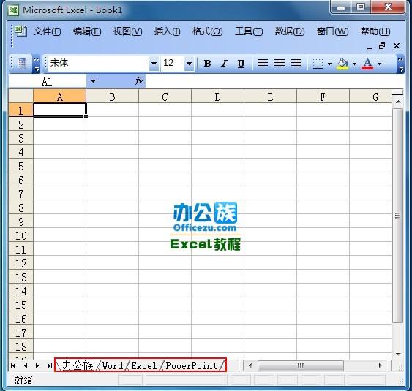Open the font name dropdown (宋体)

coord(154,64)
